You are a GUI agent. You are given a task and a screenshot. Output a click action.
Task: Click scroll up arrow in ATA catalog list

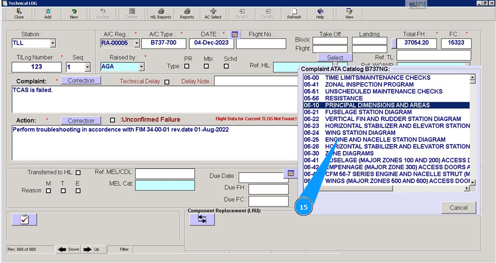click(473, 77)
